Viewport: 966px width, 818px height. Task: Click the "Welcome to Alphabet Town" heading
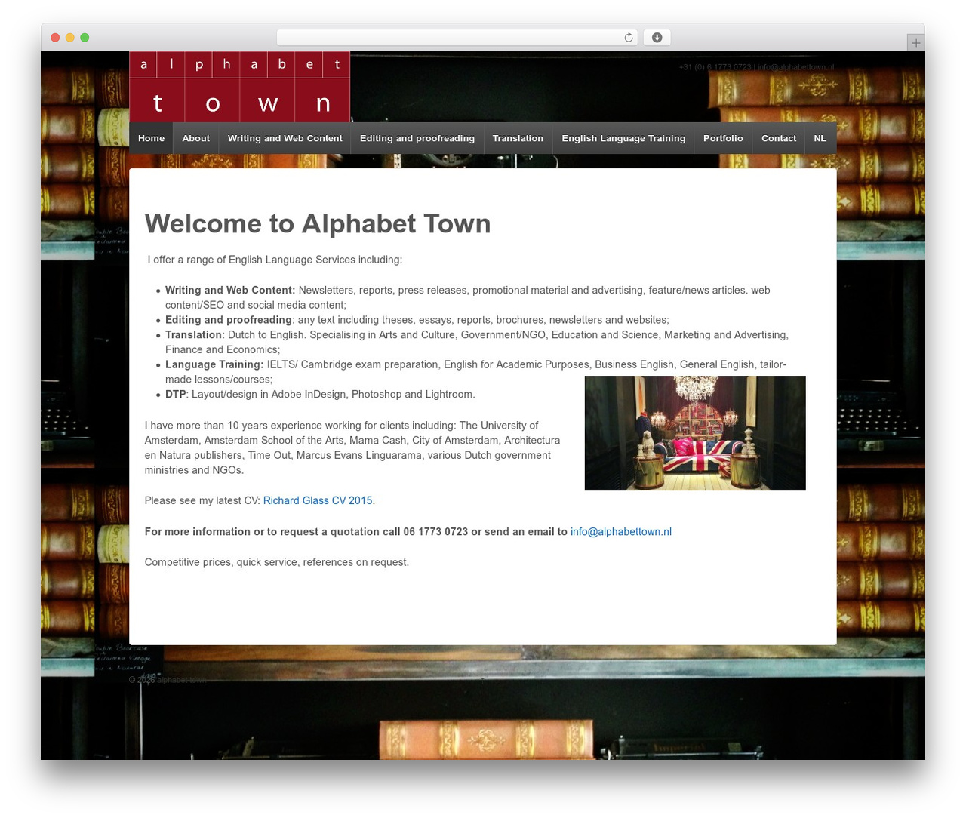pyautogui.click(x=318, y=223)
